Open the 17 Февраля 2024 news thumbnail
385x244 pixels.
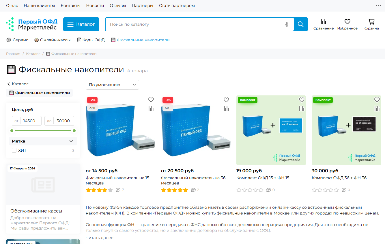pyautogui.click(x=43, y=184)
